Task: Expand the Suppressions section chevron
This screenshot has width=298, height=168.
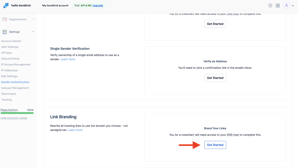Action: coord(33,19)
